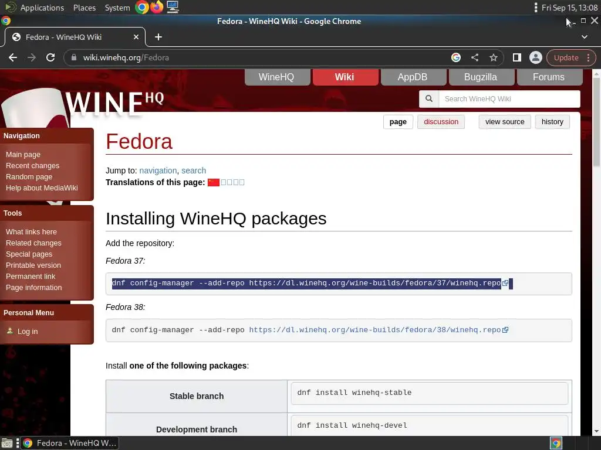Click the search jump link
601x450 pixels.
pos(194,171)
